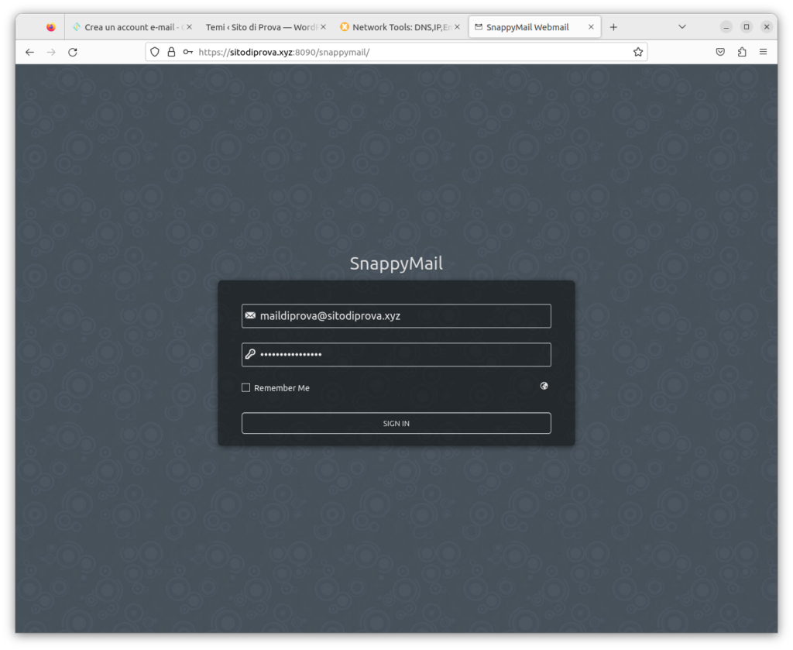Switch to Crea un account e-mail tab
This screenshot has width=793, height=650.
click(128, 27)
